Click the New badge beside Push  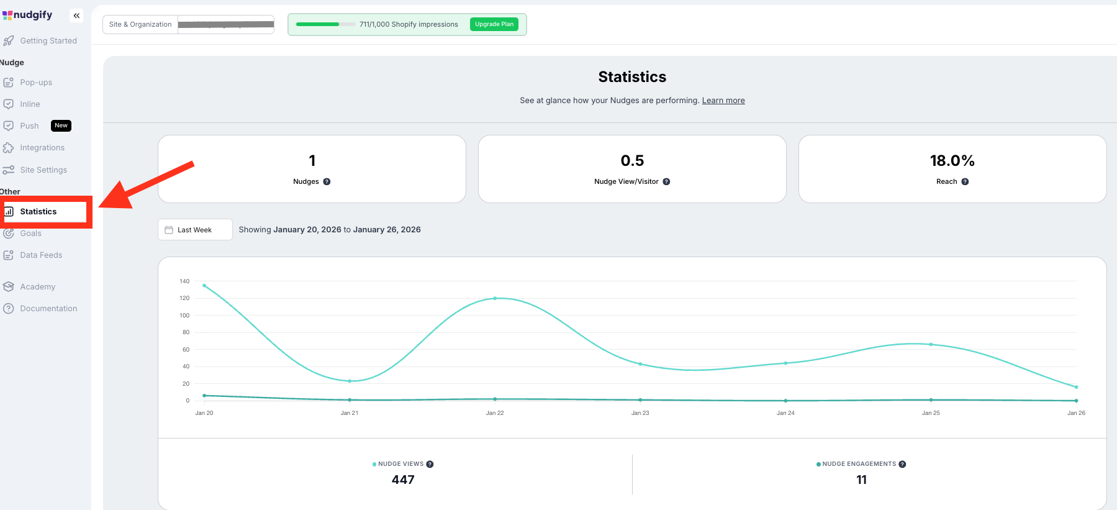pos(61,125)
